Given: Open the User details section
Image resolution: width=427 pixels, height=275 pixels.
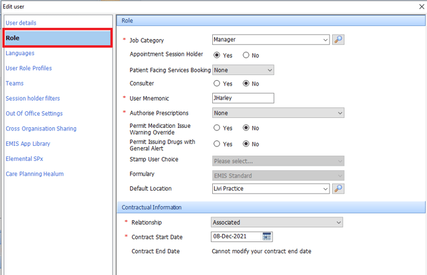Looking at the screenshot, I should pyautogui.click(x=21, y=23).
